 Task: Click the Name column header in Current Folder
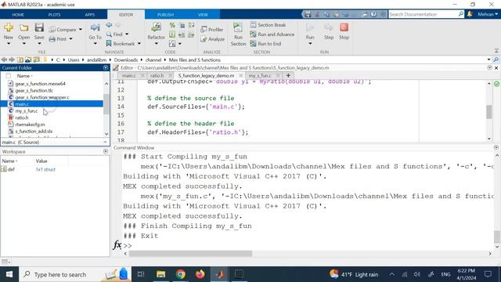(24, 76)
